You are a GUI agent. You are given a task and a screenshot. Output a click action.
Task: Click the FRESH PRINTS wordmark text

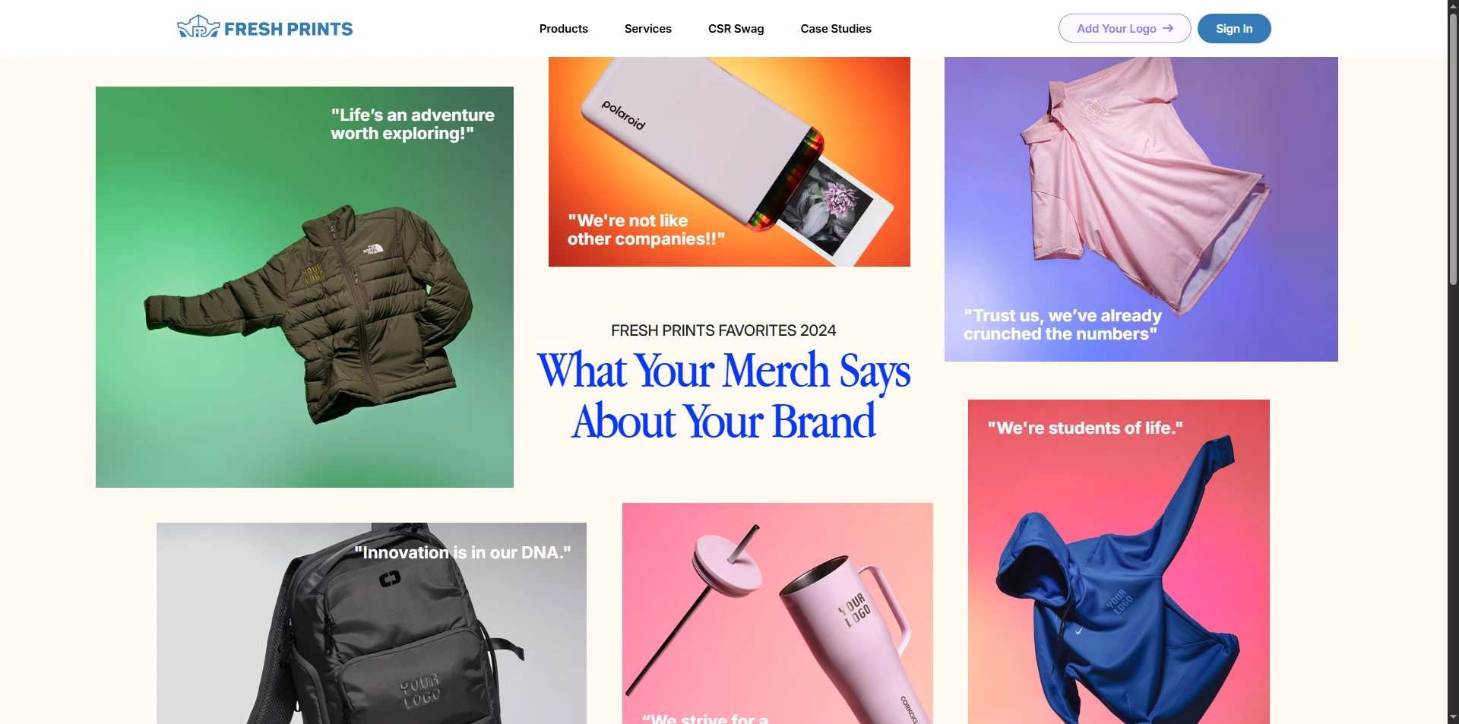(289, 29)
